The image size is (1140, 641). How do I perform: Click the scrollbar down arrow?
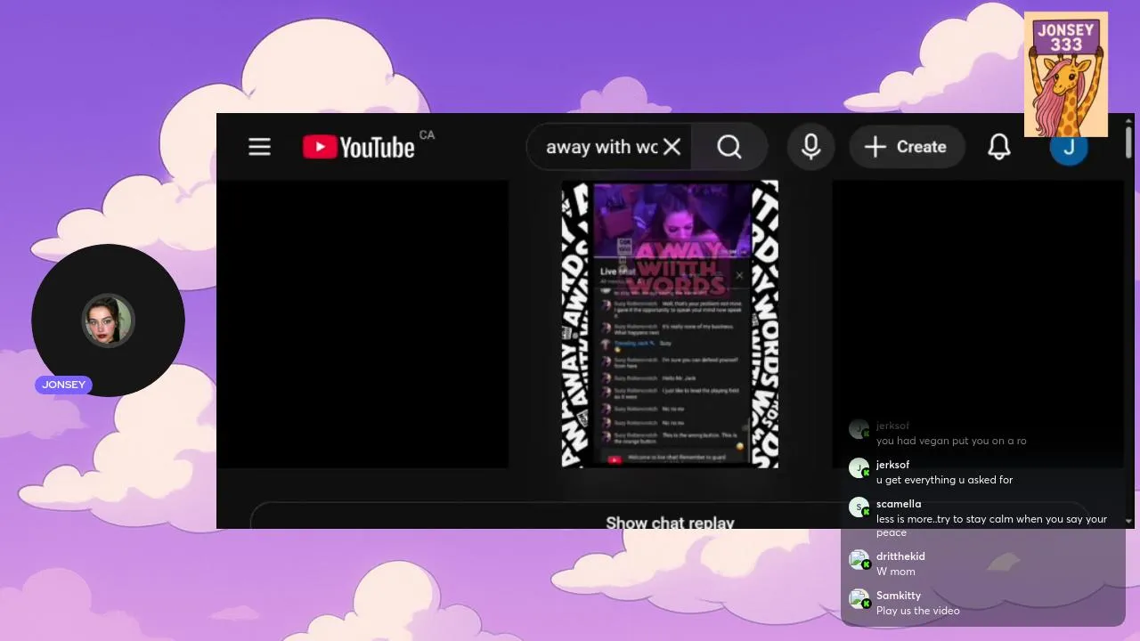[1128, 522]
